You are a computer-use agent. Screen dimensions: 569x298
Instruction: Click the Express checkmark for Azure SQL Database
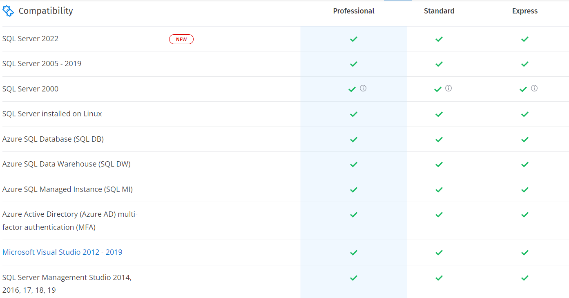525,140
